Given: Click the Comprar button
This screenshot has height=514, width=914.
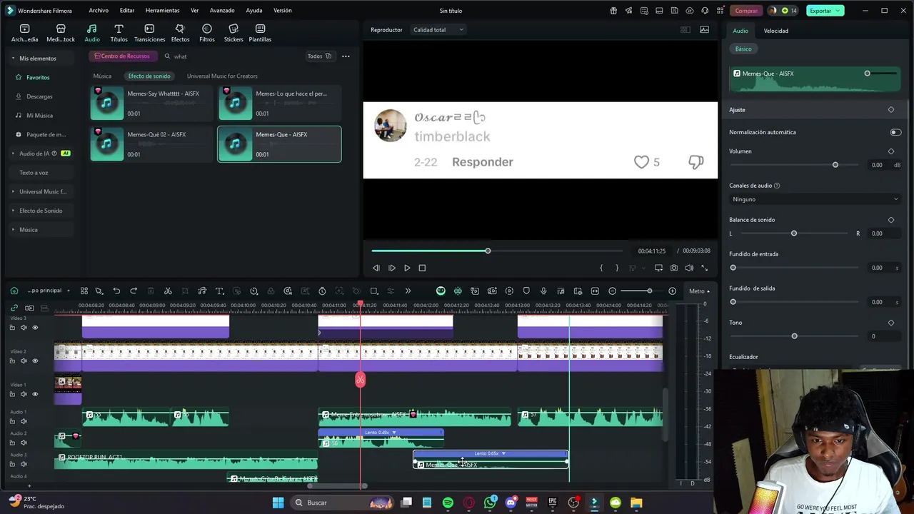Looking at the screenshot, I should 746,11.
